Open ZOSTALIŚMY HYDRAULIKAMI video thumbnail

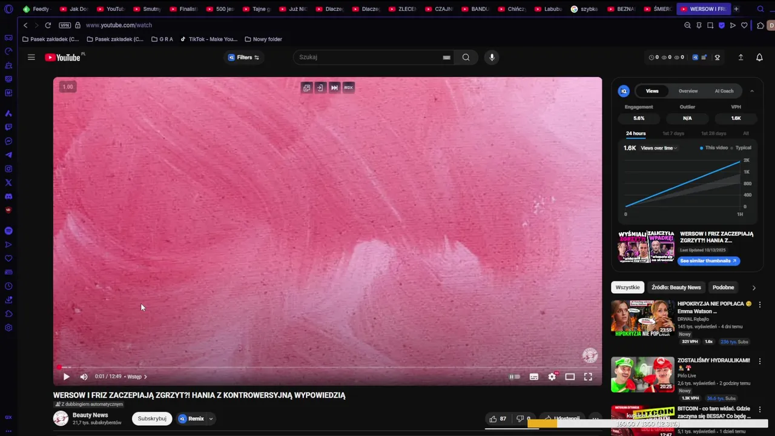pyautogui.click(x=642, y=374)
